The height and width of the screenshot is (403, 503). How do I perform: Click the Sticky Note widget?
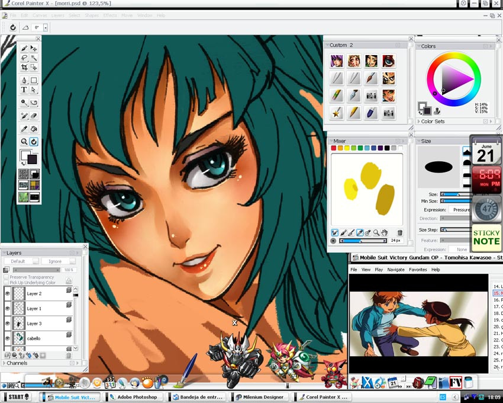486,238
